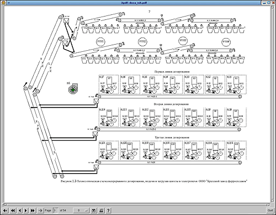
Task: Open print dialog with printer icon
Action: click(101, 210)
